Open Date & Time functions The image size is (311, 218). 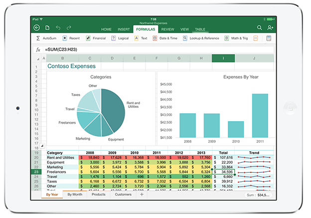click(x=165, y=38)
